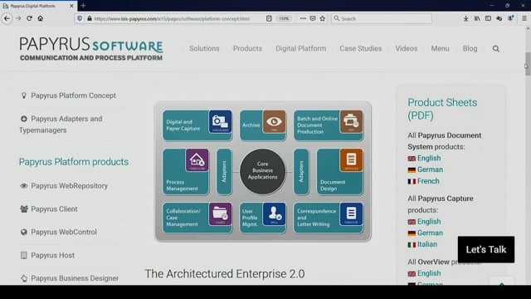Open the Digital Platform navigation menu

pyautogui.click(x=300, y=48)
